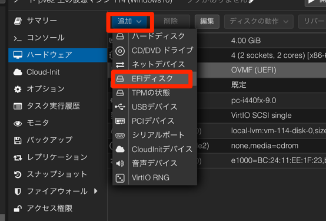Select the 4.00 GiB memory row
The width and height of the screenshot is (326, 221).
(217, 41)
